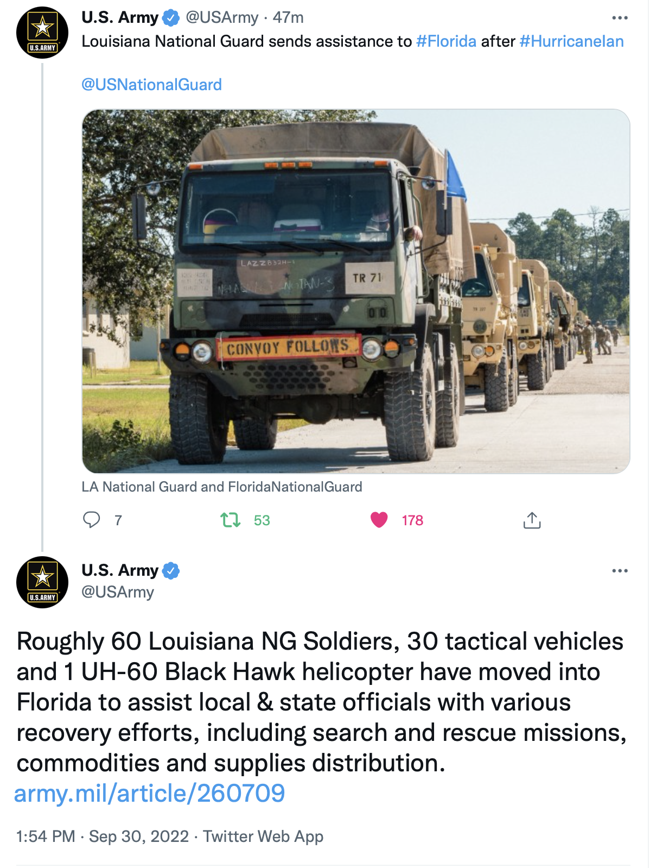Click verified badge beside top U.S. Army
650x868 pixels.
[x=171, y=18]
